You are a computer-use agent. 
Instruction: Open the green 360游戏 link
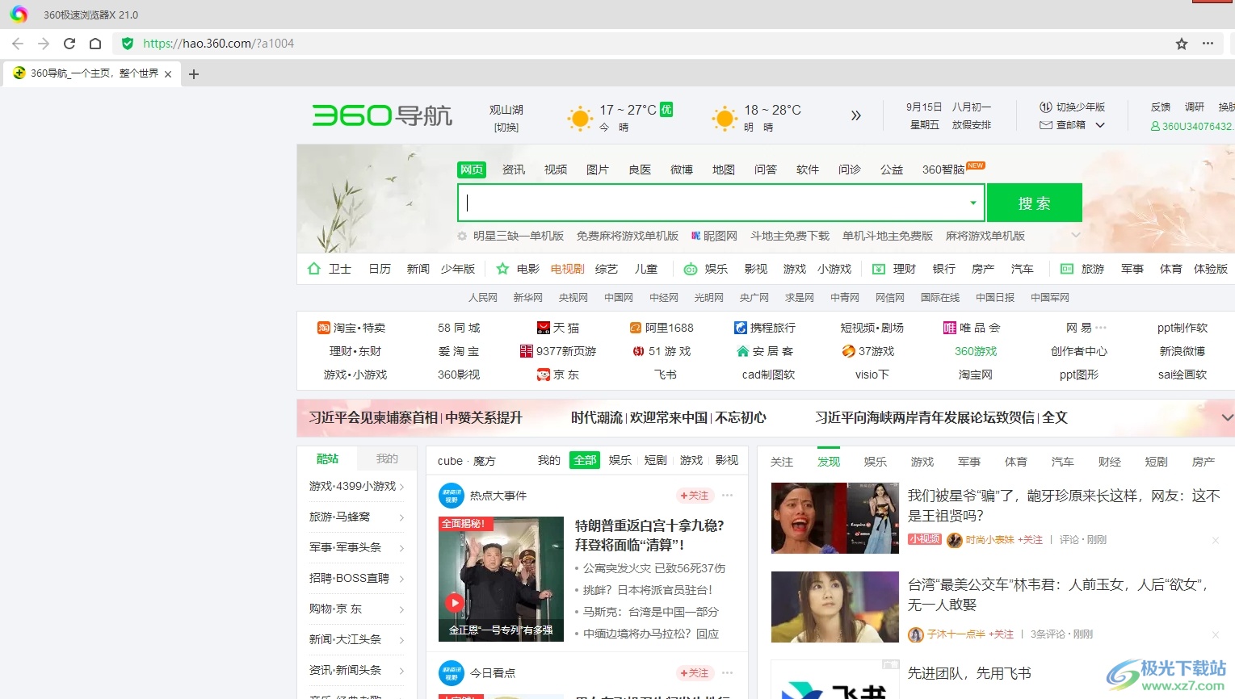point(976,351)
